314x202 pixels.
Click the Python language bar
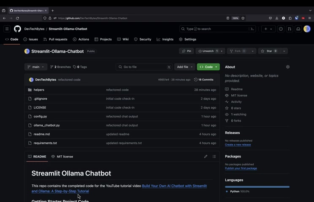pos(257,187)
